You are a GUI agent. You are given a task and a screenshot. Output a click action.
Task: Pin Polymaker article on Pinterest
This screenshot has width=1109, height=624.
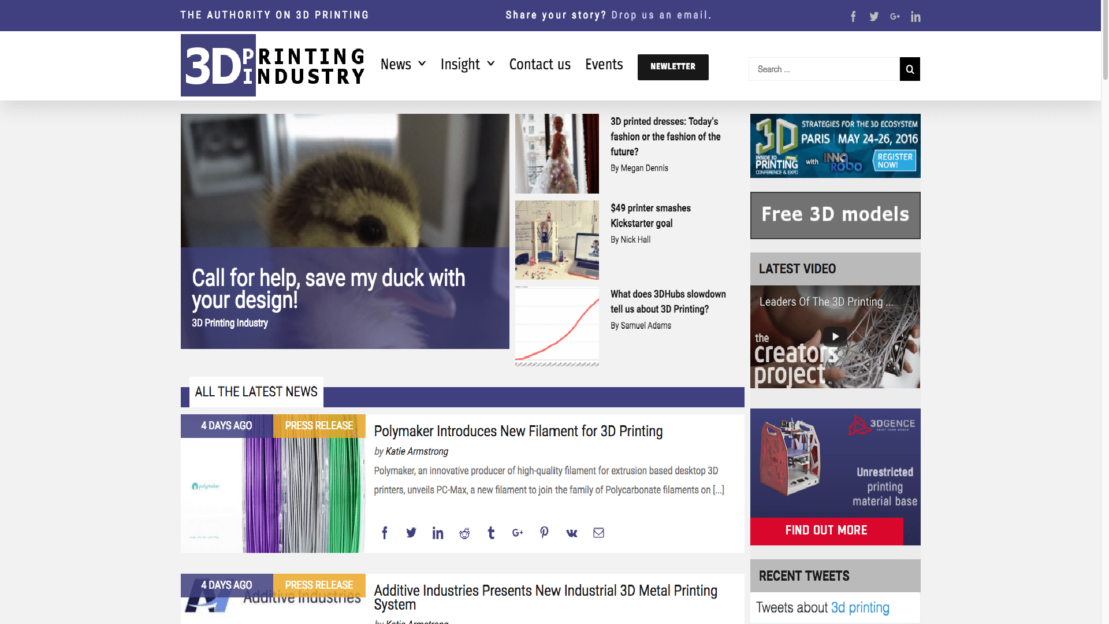click(x=544, y=533)
